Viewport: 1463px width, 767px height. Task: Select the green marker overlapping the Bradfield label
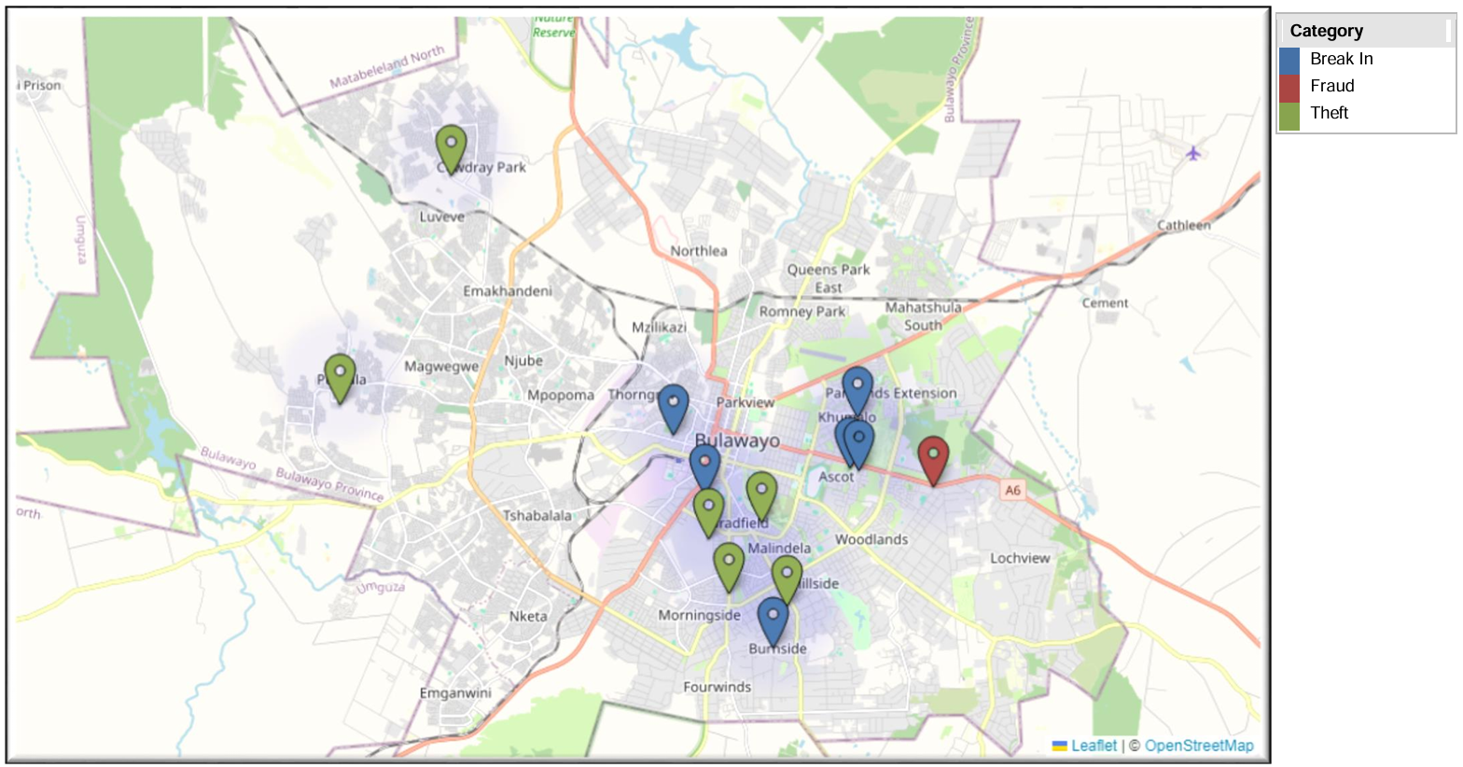708,510
